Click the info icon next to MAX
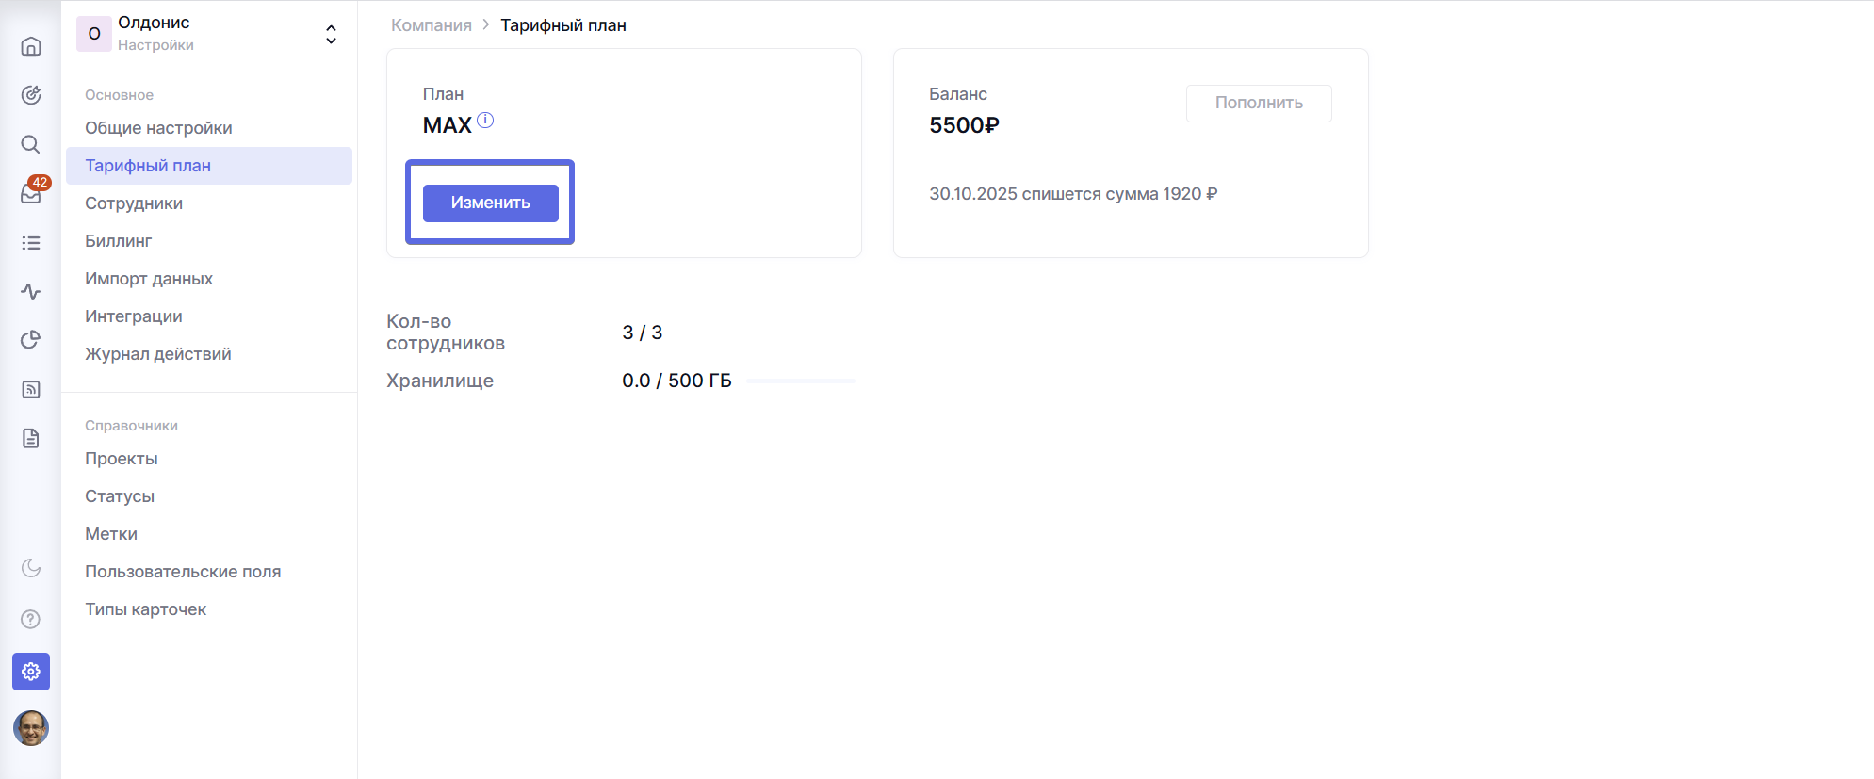 [485, 121]
